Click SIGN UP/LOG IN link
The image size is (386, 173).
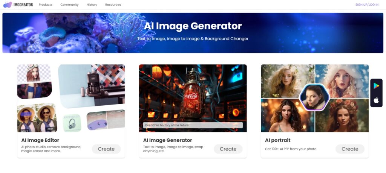tap(367, 5)
